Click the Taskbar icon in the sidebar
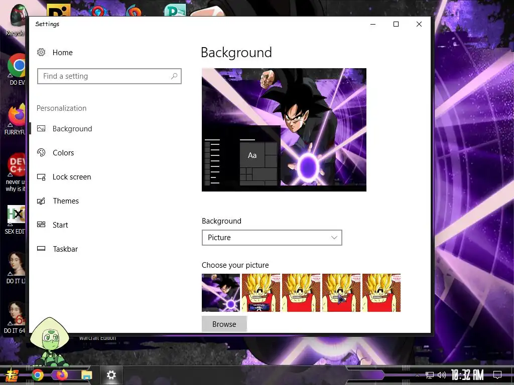This screenshot has height=385, width=514. pos(41,249)
